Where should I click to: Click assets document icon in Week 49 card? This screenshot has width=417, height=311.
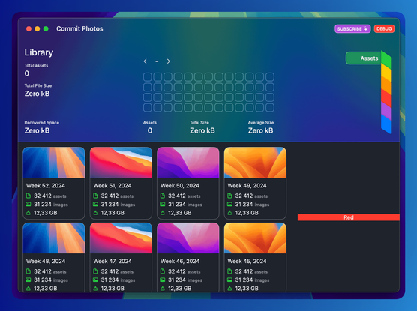tap(229, 196)
